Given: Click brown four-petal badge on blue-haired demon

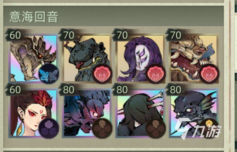Looking at the screenshot, I should [x=102, y=128].
